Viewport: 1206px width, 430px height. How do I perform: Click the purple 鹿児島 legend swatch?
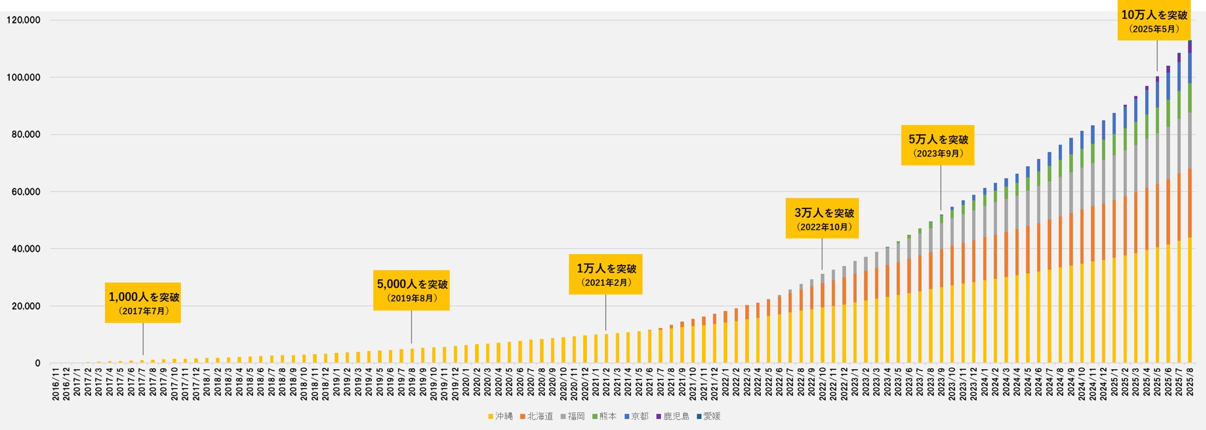click(659, 417)
